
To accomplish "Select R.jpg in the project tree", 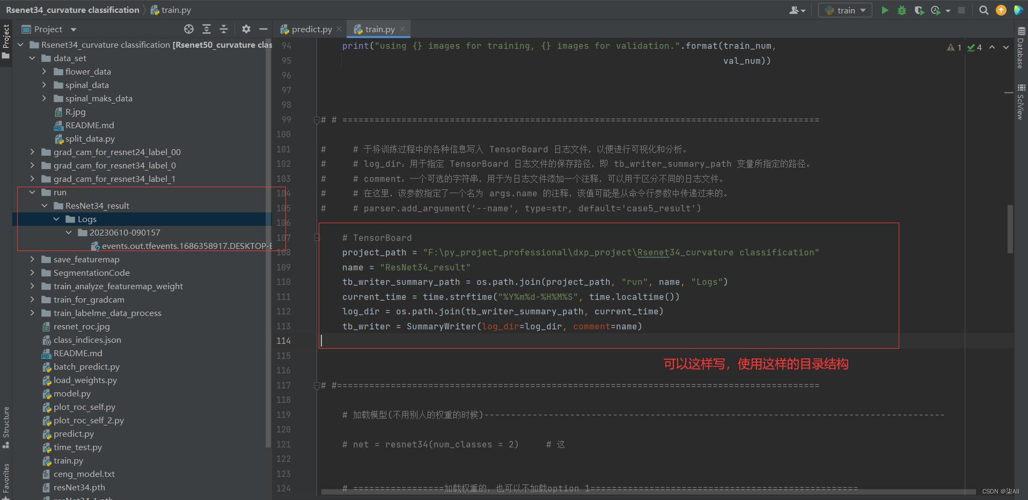I will point(70,112).
